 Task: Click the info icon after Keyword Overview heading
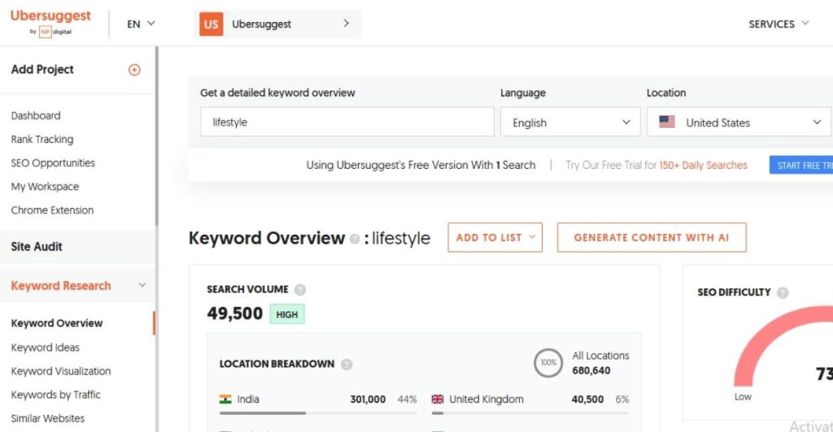click(355, 240)
